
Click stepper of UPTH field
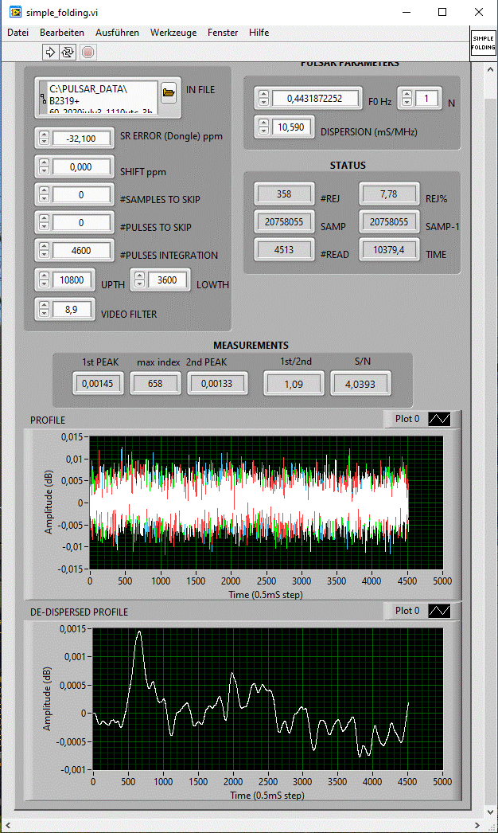(x=44, y=280)
